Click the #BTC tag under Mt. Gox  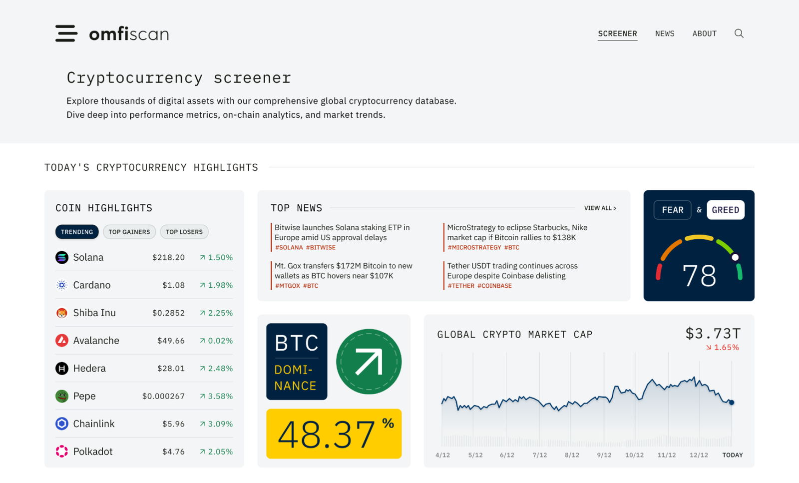(311, 286)
